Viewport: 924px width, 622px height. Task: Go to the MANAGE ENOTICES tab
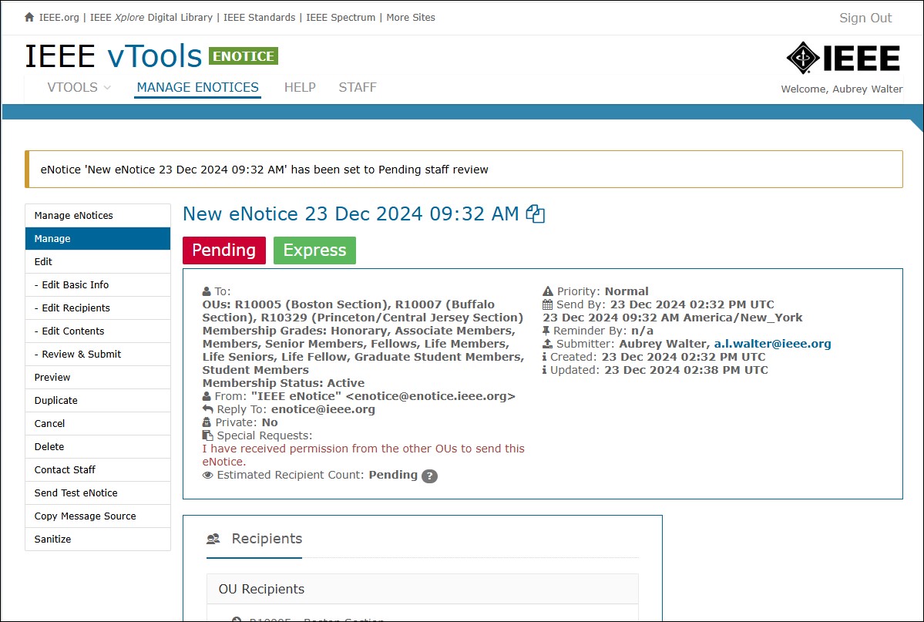[x=197, y=87]
